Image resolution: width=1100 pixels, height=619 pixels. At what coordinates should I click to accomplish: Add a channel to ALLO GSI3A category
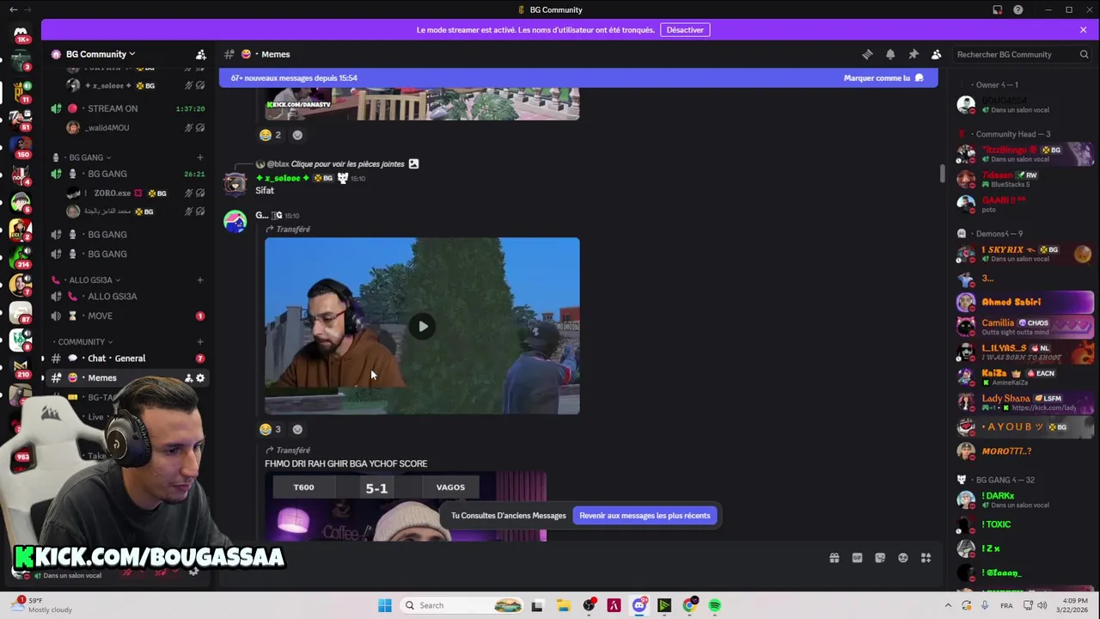point(200,279)
